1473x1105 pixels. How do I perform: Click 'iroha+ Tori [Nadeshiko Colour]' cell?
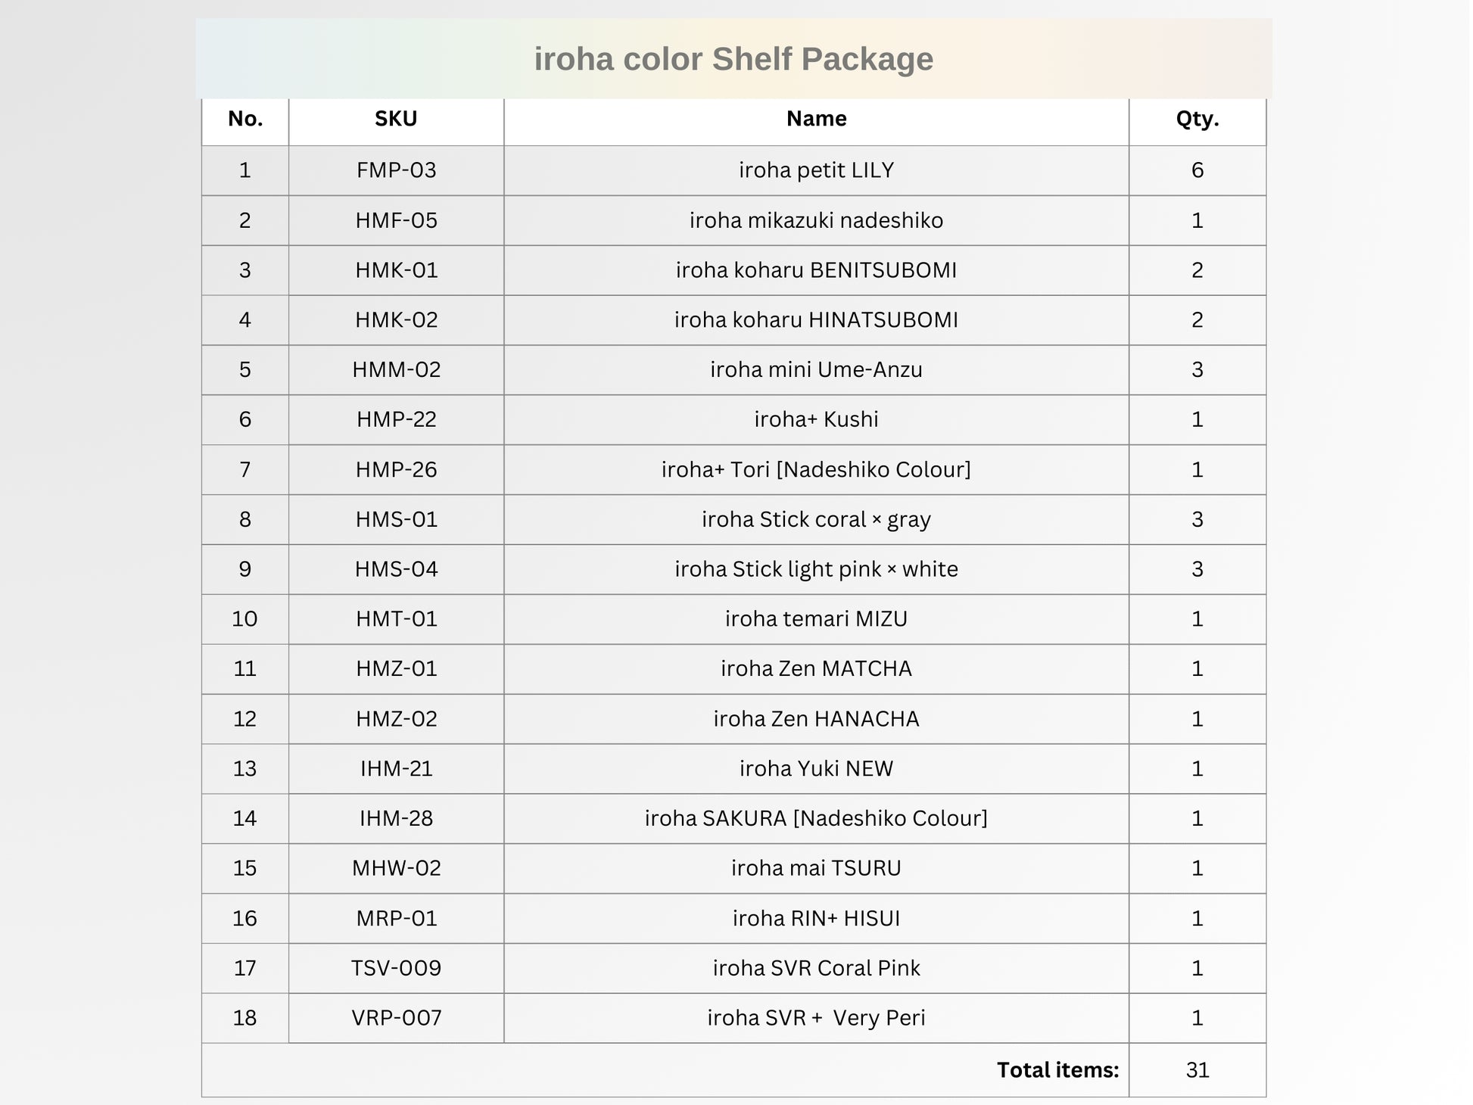pyautogui.click(x=816, y=470)
